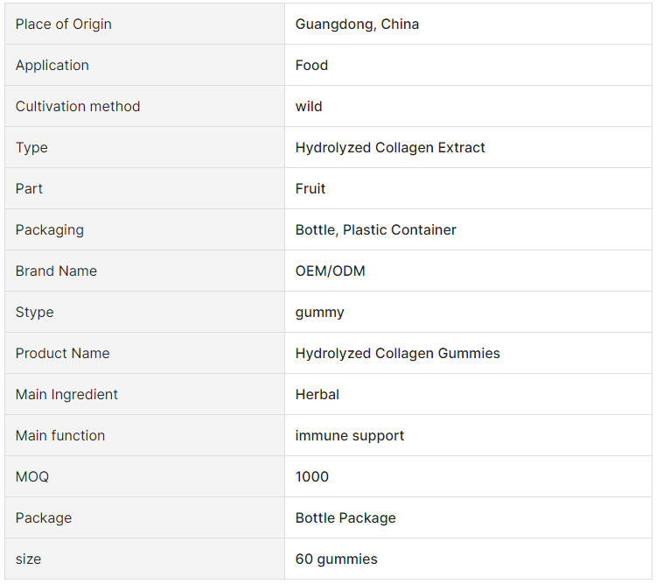This screenshot has height=584, width=656.
Task: Select the Guangdong, China value
Action: click(357, 25)
